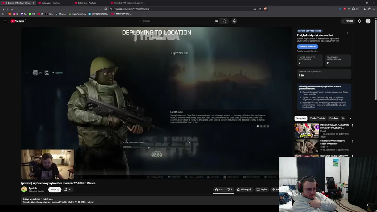Click the Utwórz create button

pyautogui.click(x=348, y=21)
